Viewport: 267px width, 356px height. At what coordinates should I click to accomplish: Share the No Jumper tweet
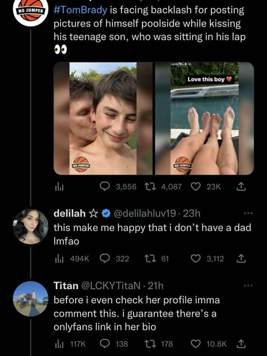click(240, 186)
